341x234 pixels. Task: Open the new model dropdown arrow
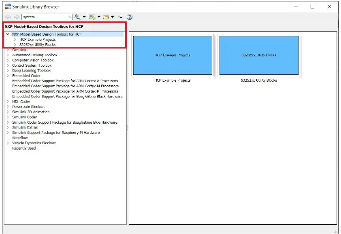click(x=98, y=17)
